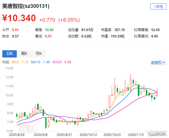This screenshot has width=169, height=138.
Task: Click the 11.00 price axis label
Action: pos(9,86)
